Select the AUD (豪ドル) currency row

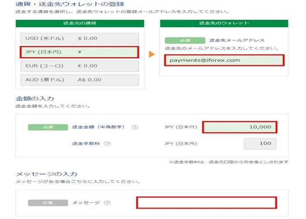coord(80,80)
